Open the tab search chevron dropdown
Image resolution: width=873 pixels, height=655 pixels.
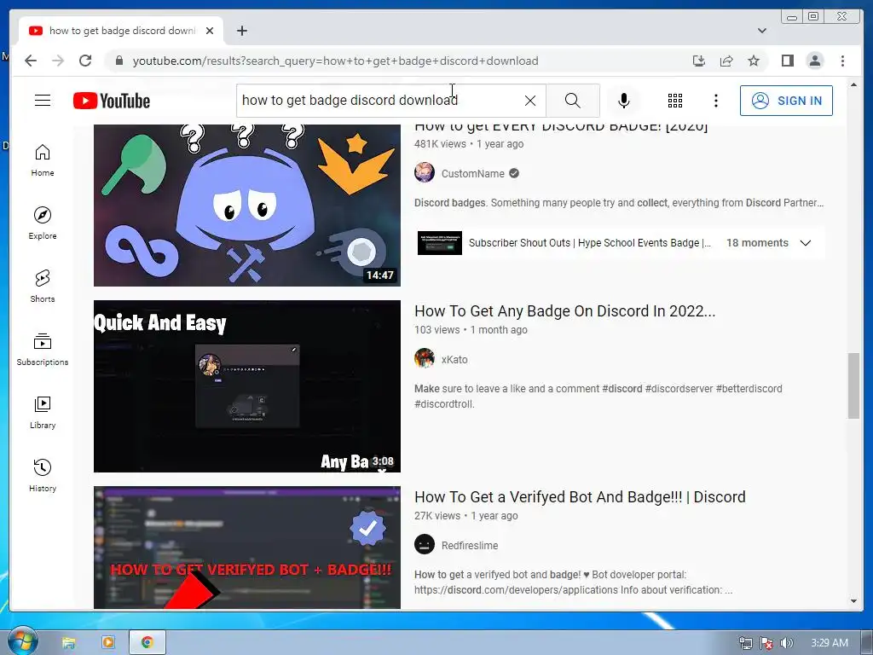click(761, 31)
